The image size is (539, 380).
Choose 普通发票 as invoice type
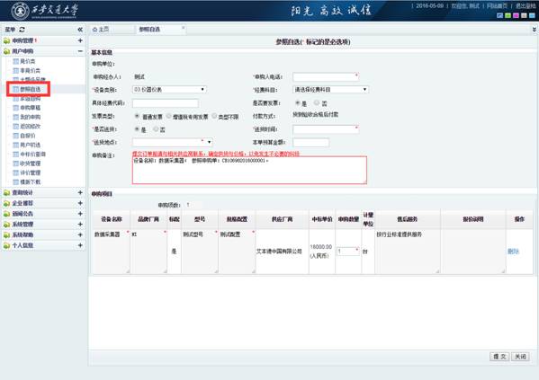point(137,116)
